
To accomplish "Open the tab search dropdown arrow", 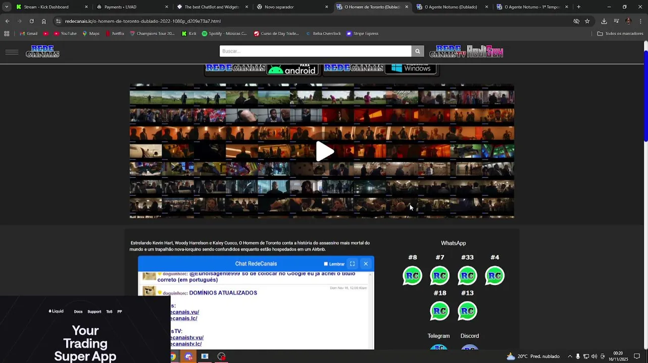I will point(6,7).
